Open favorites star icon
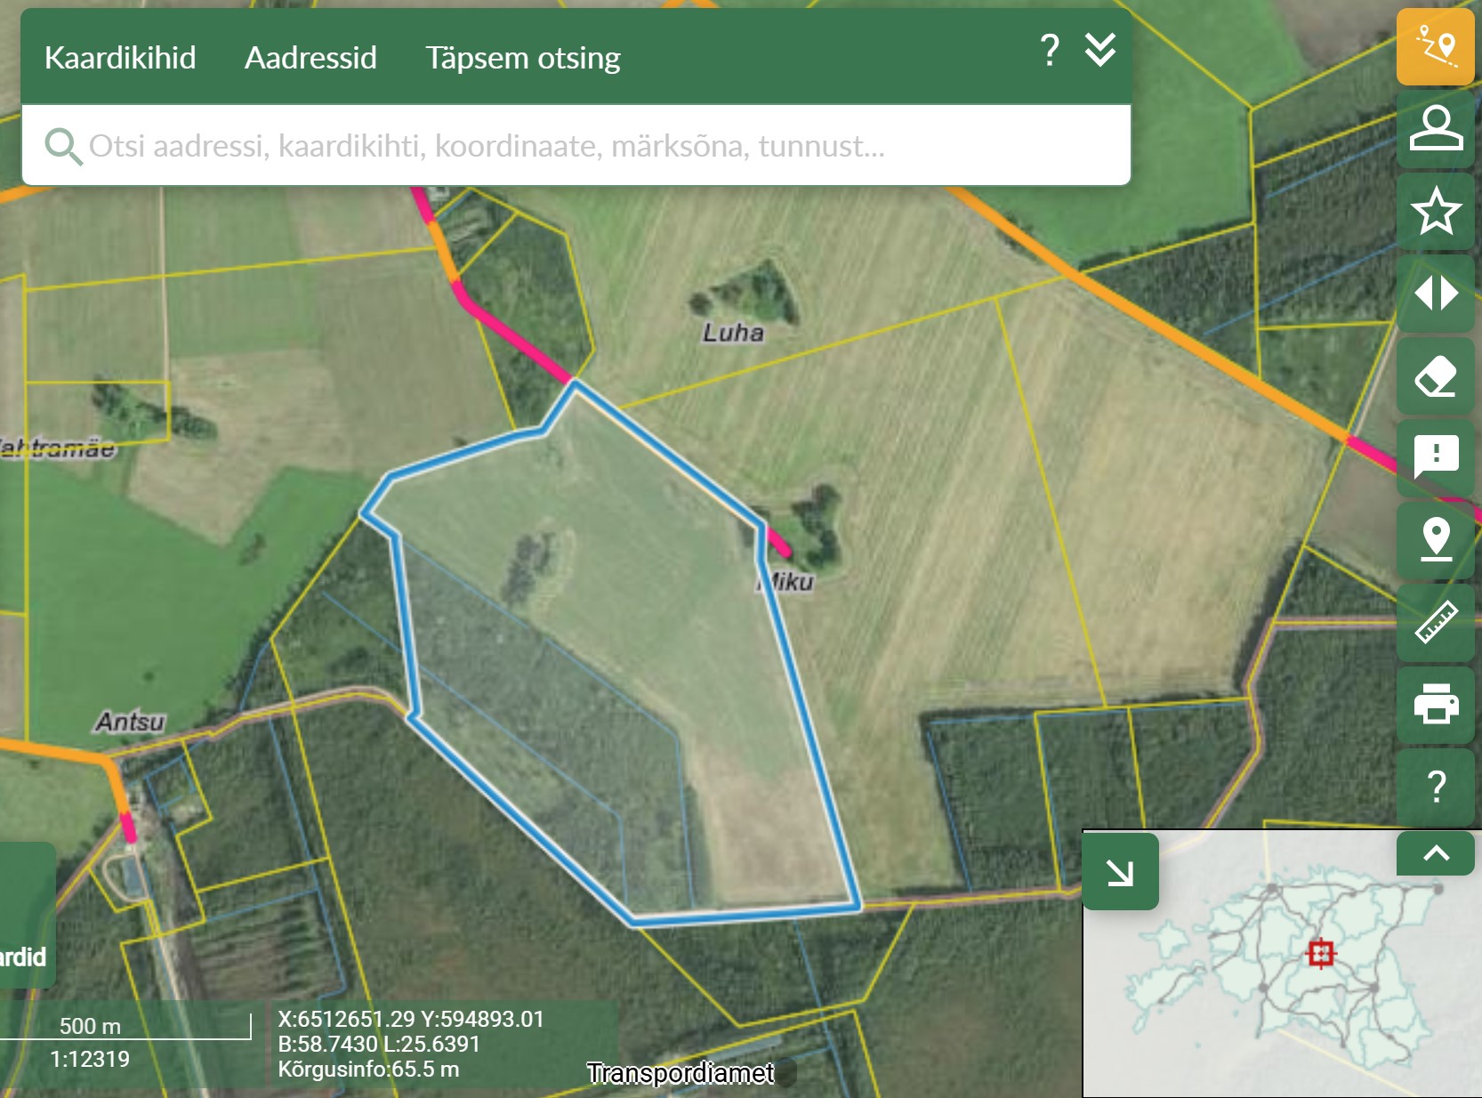Image resolution: width=1482 pixels, height=1098 pixels. click(1435, 212)
